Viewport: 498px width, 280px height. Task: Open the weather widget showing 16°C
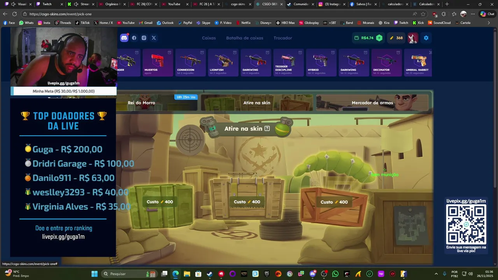click(17, 274)
